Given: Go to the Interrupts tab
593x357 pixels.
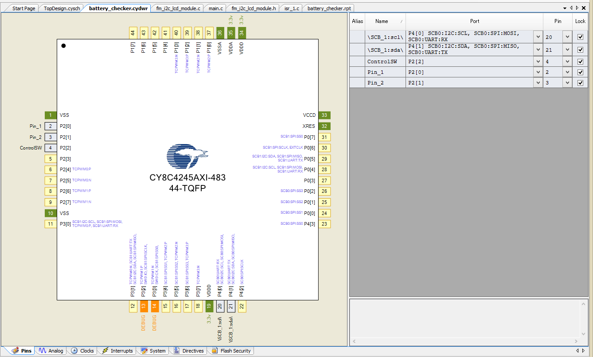Looking at the screenshot, I should coord(117,351).
